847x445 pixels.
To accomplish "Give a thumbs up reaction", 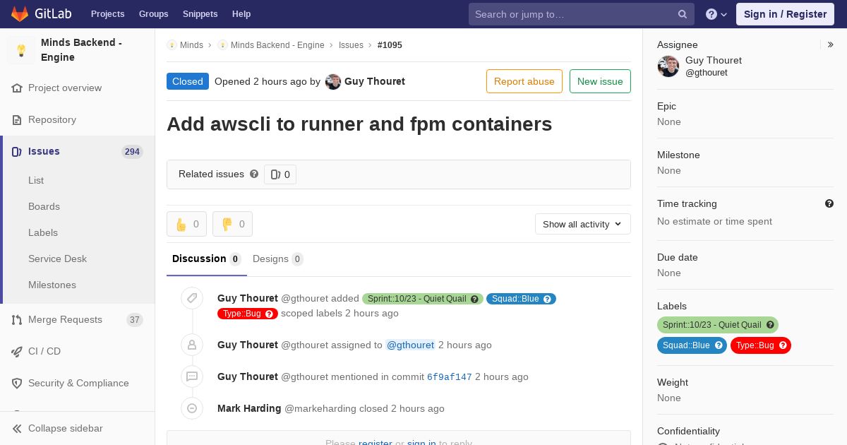I will [x=186, y=224].
